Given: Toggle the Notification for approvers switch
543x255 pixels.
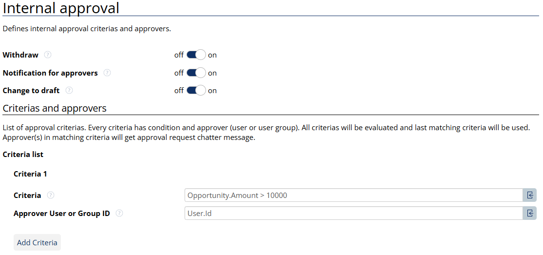Looking at the screenshot, I should [x=196, y=73].
